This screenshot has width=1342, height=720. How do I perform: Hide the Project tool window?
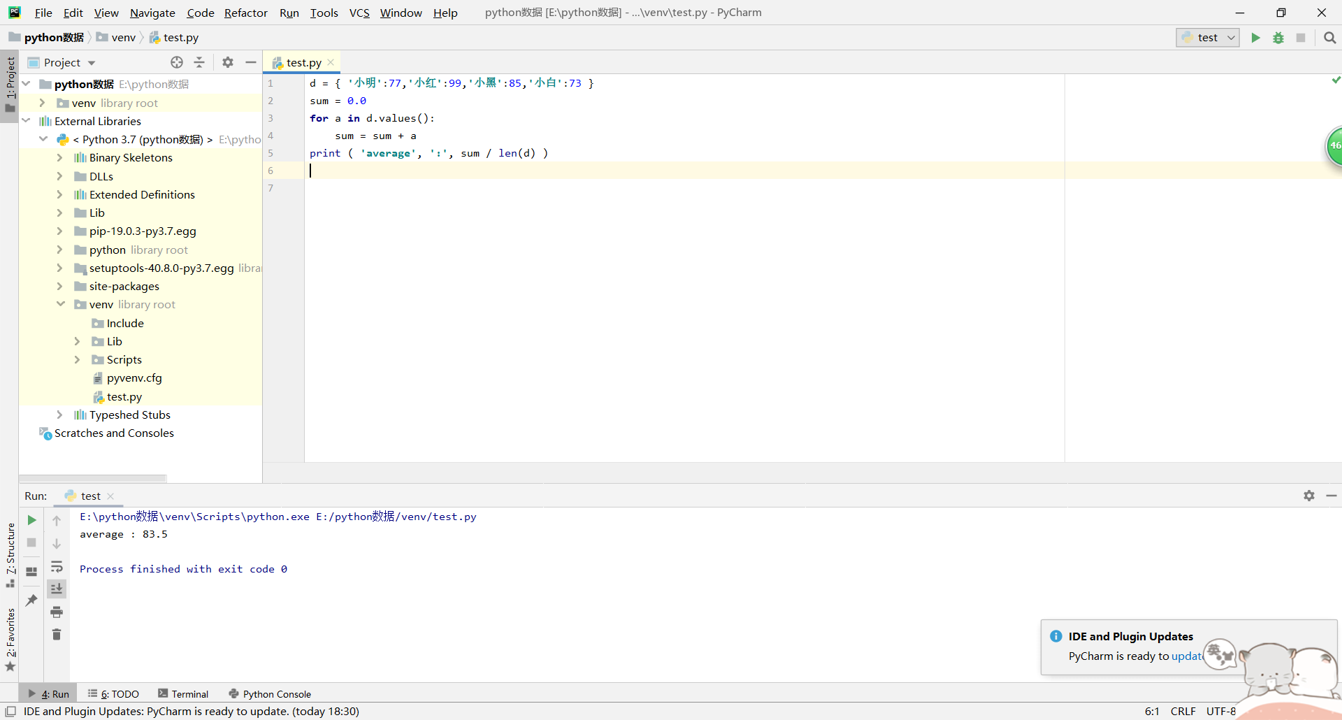pos(251,62)
